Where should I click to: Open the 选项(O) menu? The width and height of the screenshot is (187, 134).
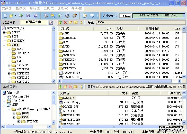pos(63,8)
